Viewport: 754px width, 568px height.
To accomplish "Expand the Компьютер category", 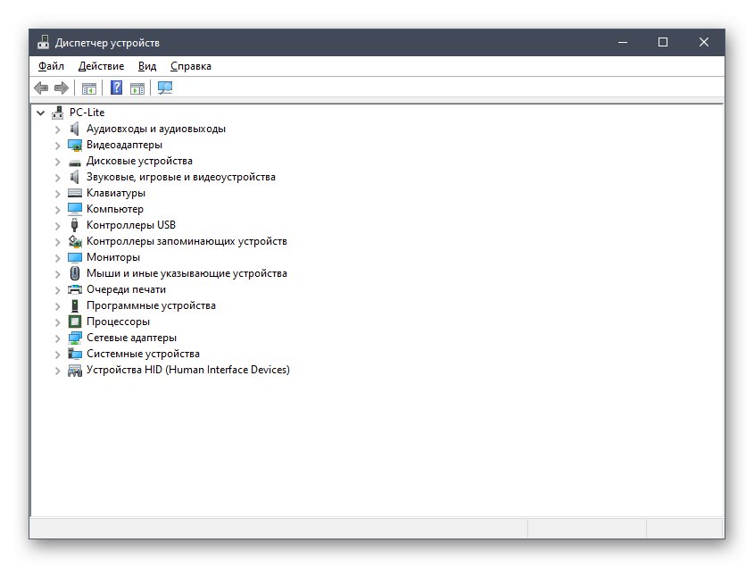I will coord(58,210).
